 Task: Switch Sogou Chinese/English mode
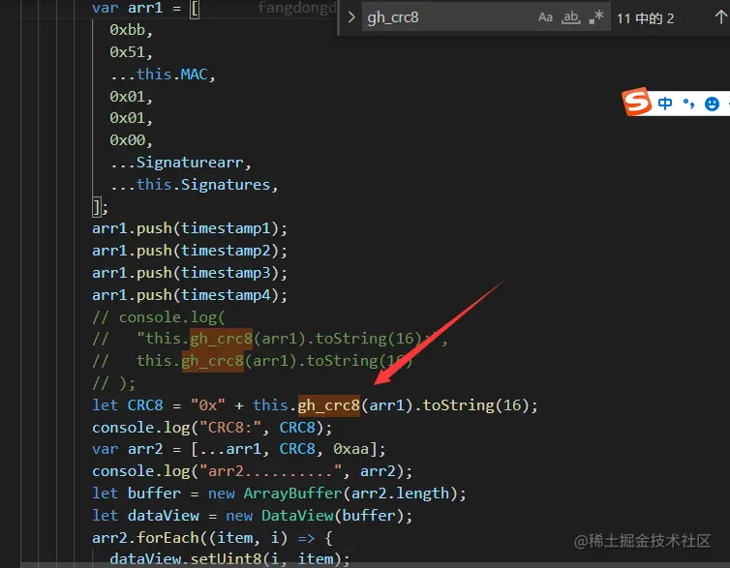click(x=665, y=104)
